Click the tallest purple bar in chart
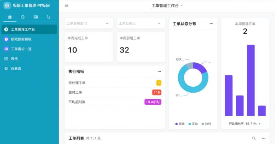Viewport: 275px width, 144px height. point(251,80)
